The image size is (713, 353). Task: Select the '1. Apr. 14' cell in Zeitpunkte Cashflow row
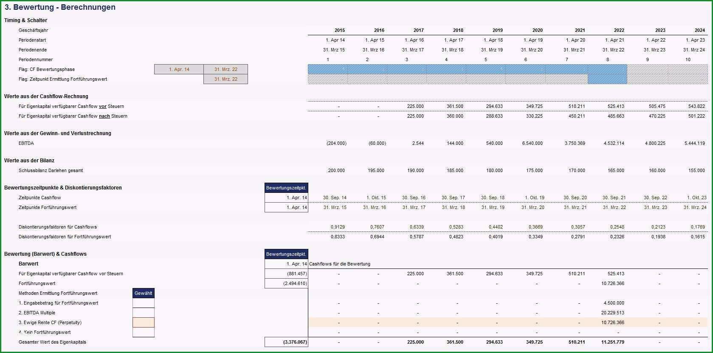tap(286, 198)
